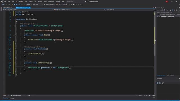Open the Git menu
This screenshot has height=101, width=180.
click(x=17, y=2)
